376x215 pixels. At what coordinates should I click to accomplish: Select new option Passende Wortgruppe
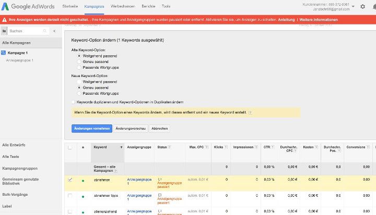point(79,94)
